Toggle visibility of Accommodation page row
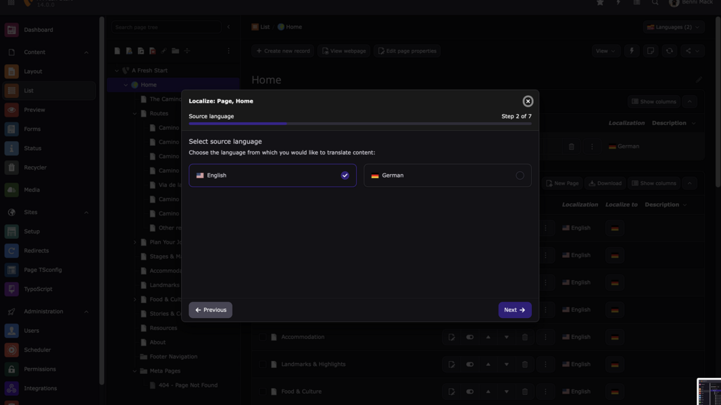This screenshot has height=405, width=721. [470, 337]
